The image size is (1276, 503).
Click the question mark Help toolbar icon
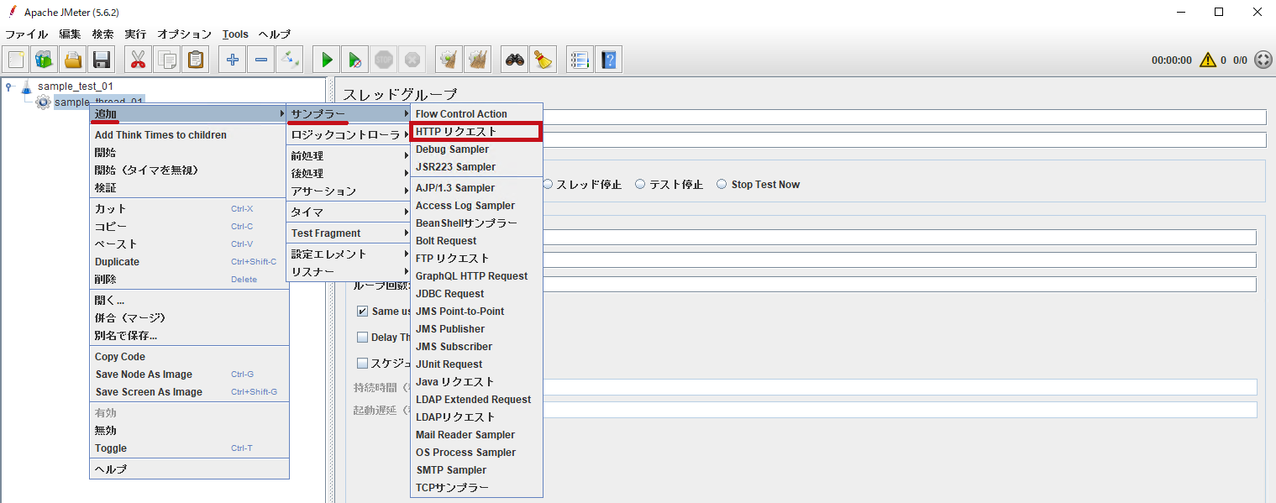pos(609,60)
